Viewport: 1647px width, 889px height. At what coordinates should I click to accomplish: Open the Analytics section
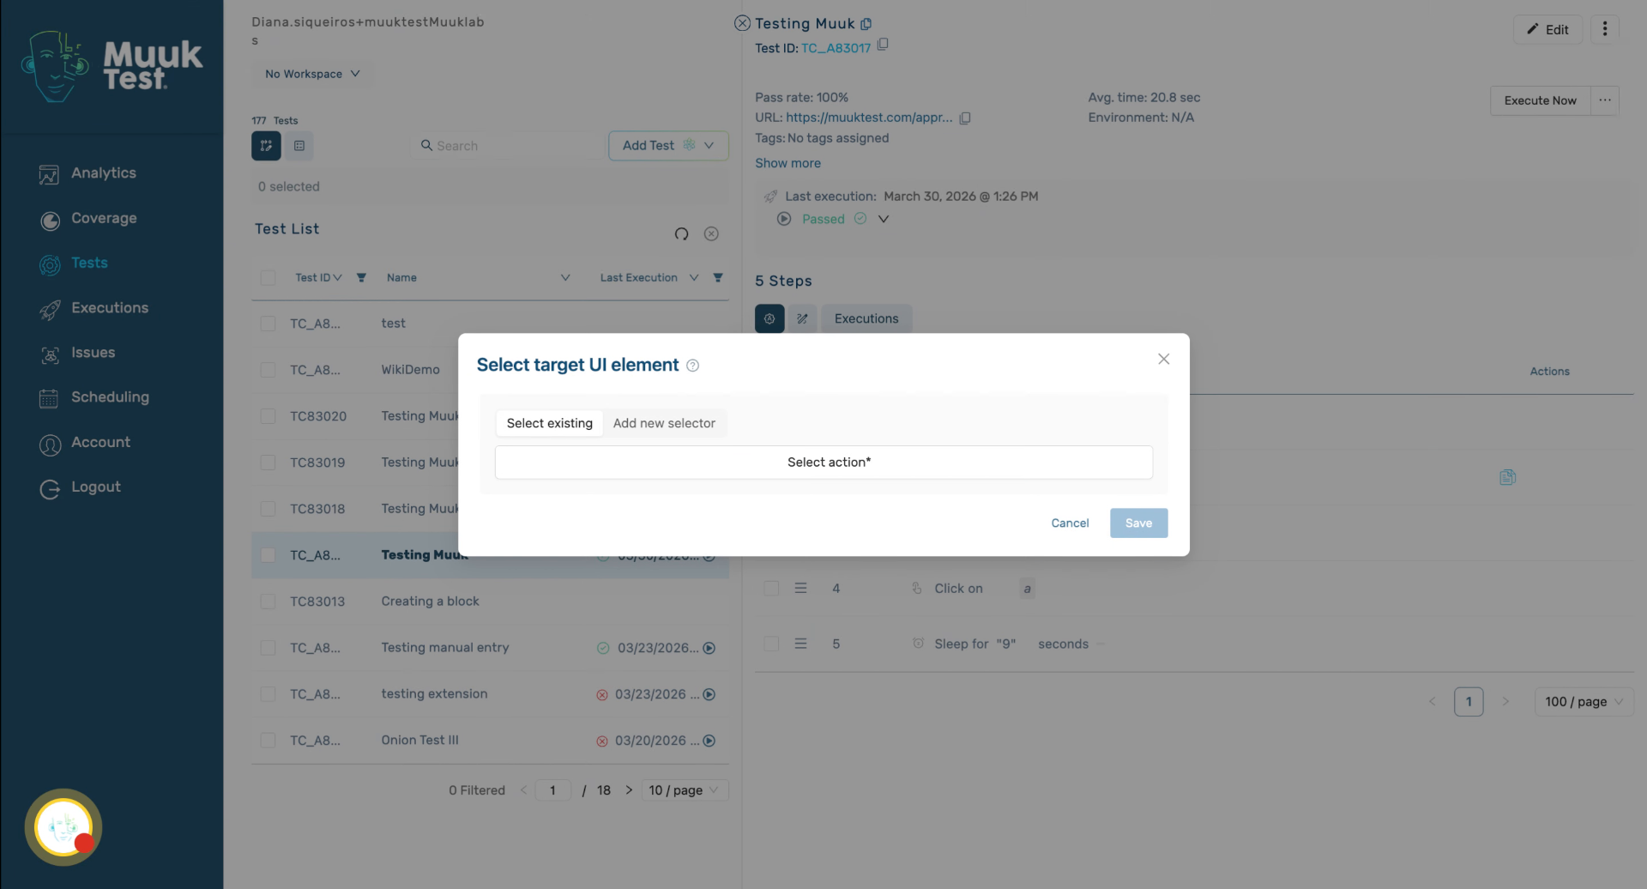tap(103, 173)
